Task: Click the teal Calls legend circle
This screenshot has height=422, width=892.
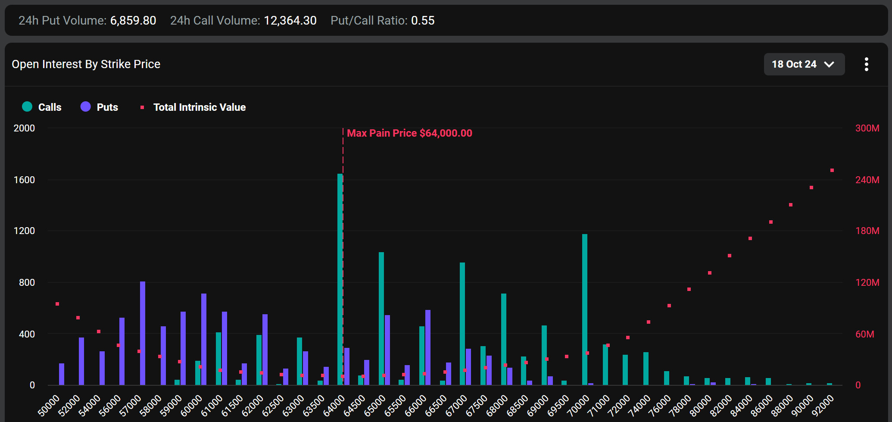Action: (x=27, y=106)
